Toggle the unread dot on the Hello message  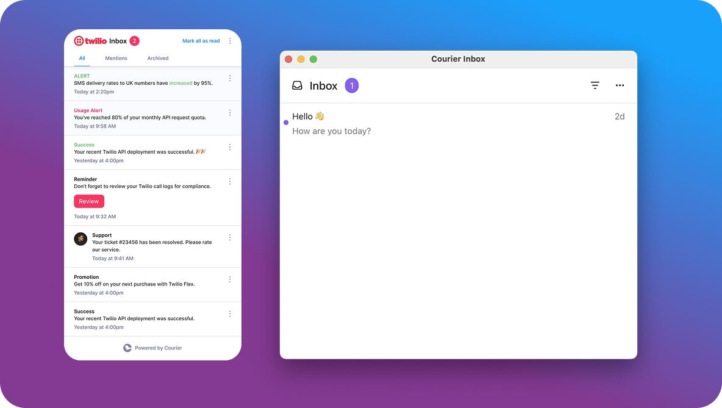click(285, 122)
